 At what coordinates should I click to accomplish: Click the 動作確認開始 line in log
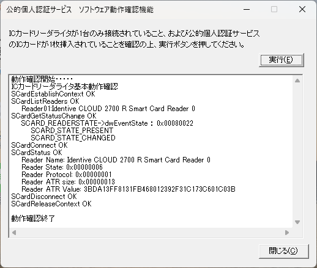[42, 79]
